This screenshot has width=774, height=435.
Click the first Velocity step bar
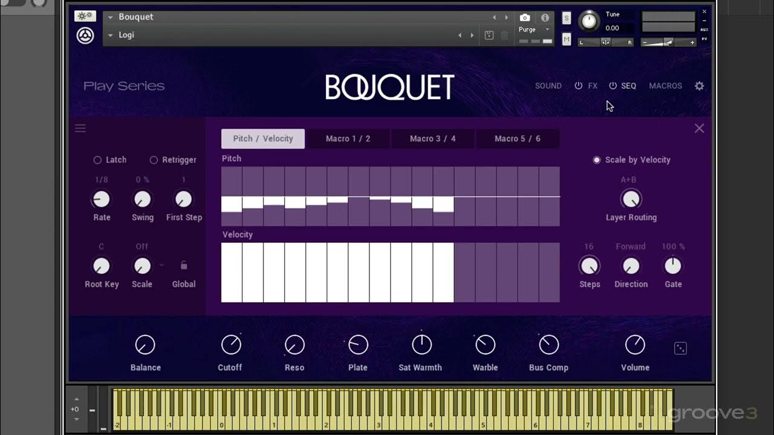(232, 272)
